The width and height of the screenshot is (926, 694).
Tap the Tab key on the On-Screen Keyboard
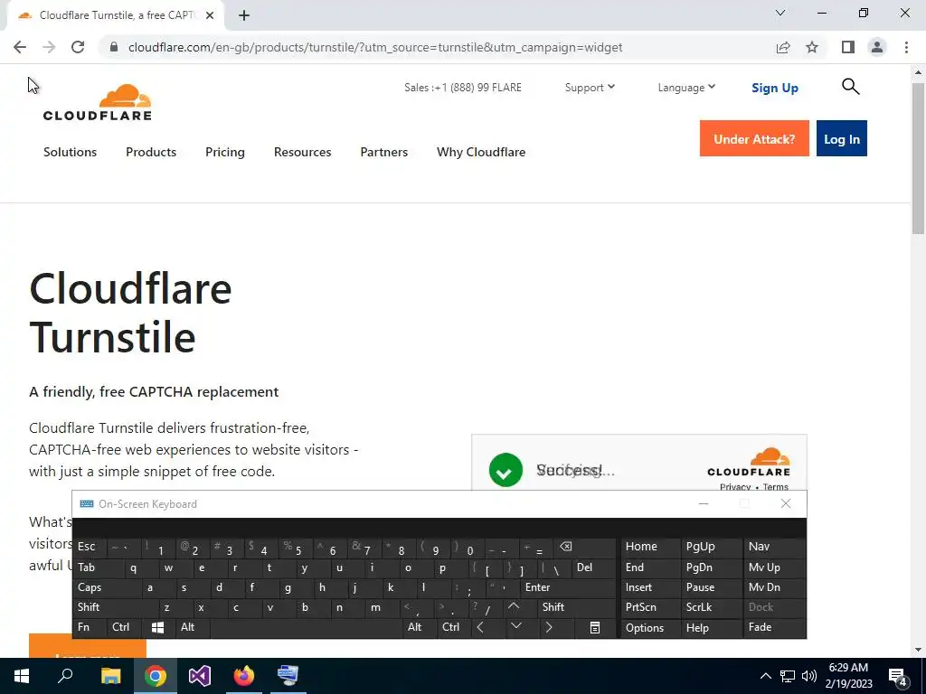pos(98,567)
